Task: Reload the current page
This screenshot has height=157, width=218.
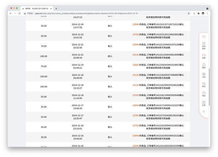Action: [x=19, y=13]
